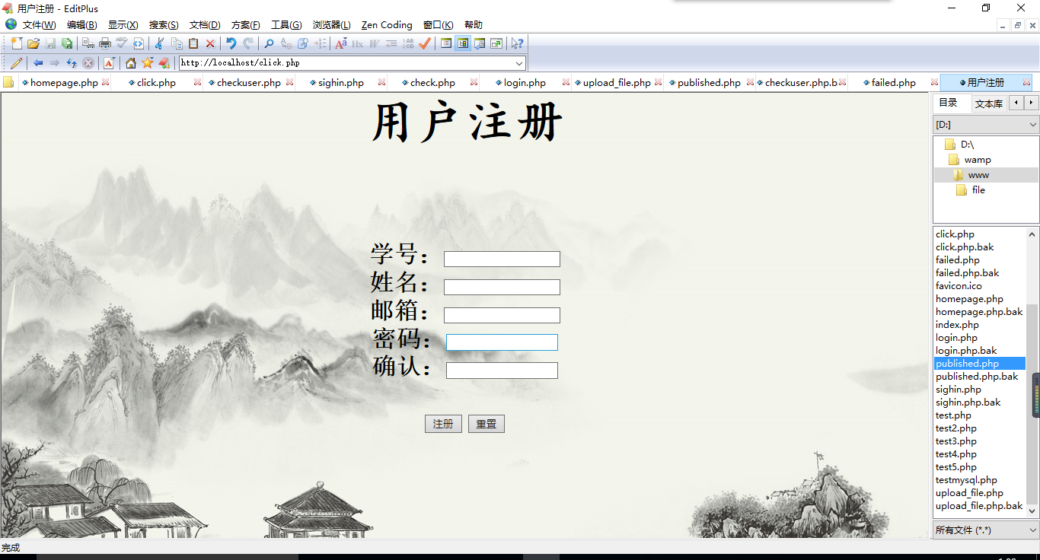Open the 搜索(S) menu
The height and width of the screenshot is (560, 1040).
[x=164, y=25]
